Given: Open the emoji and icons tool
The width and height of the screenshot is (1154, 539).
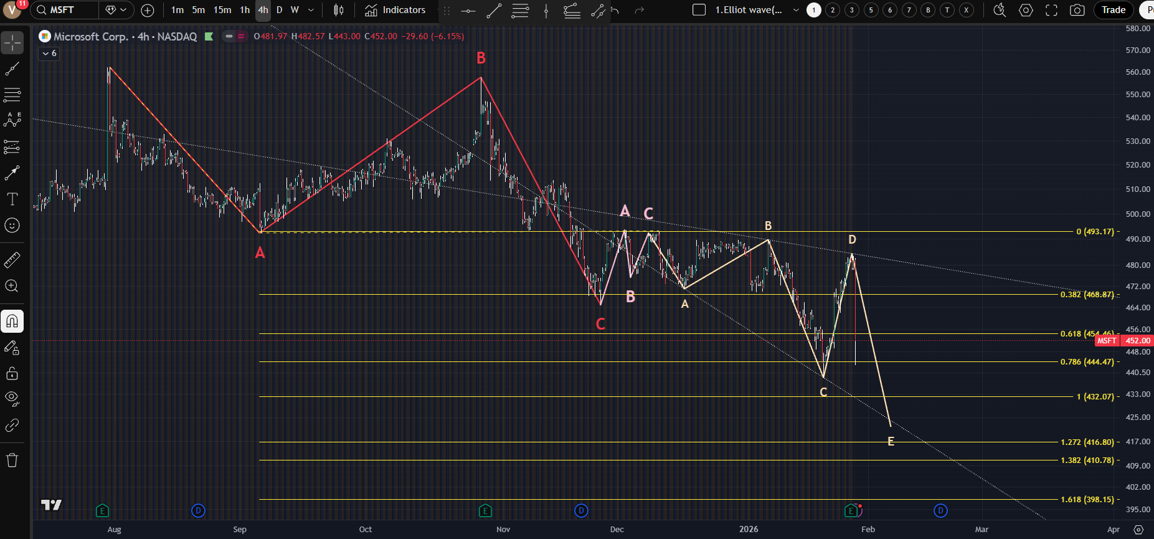Looking at the screenshot, I should pos(12,226).
